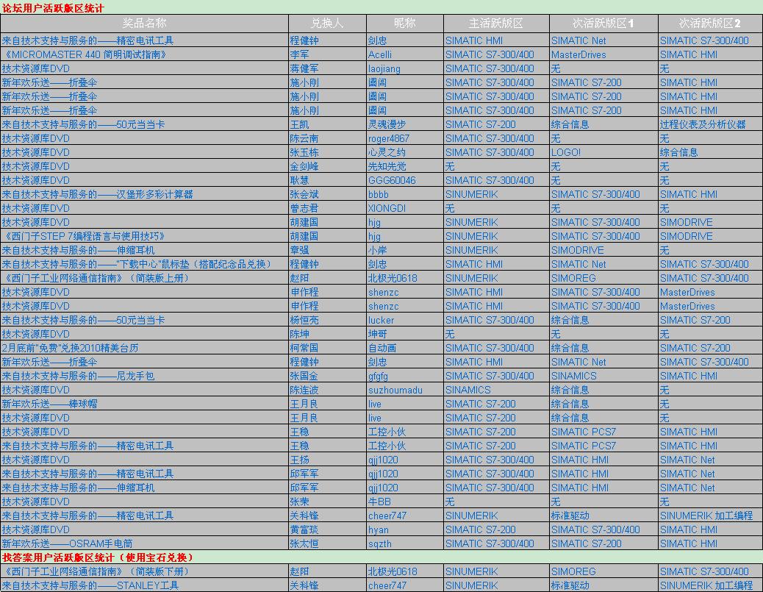
Task: Click the nickname GGG60046
Action: pyautogui.click(x=392, y=180)
